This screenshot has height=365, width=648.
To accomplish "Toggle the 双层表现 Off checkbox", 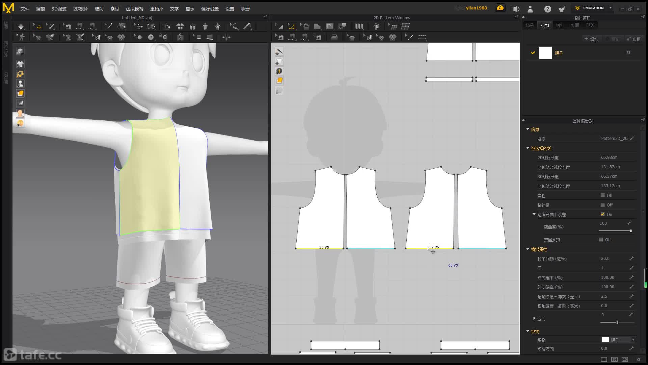I will coord(601,240).
